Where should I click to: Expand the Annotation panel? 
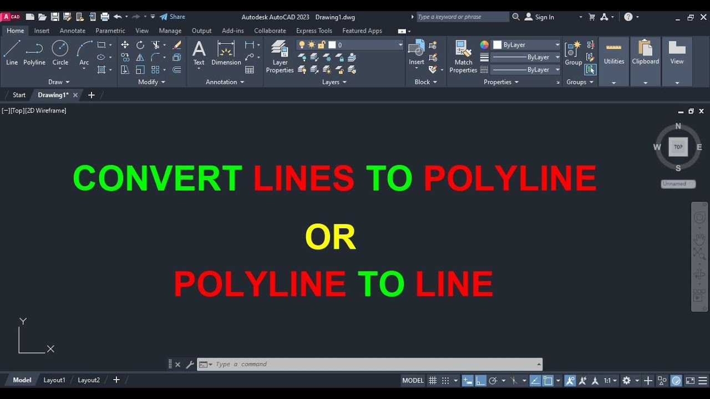pos(225,82)
